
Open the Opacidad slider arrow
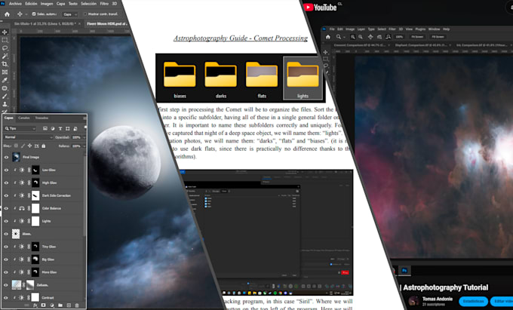click(x=84, y=137)
